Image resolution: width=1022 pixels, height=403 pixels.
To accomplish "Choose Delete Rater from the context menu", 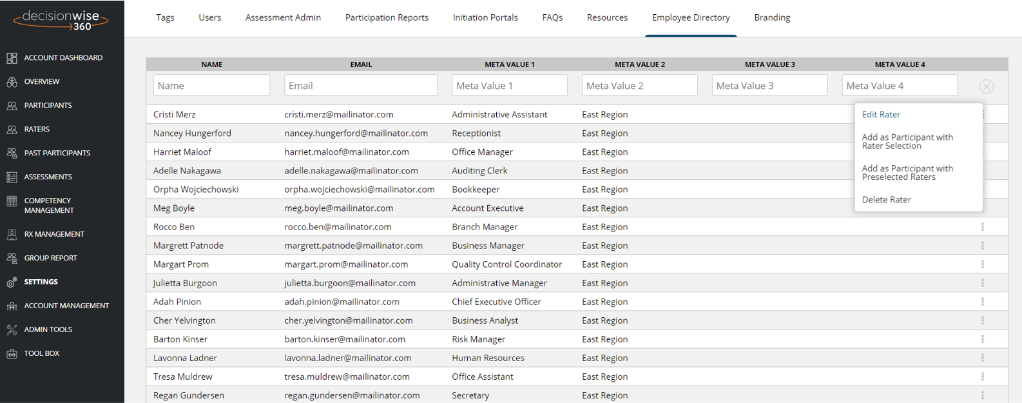I will pos(886,199).
